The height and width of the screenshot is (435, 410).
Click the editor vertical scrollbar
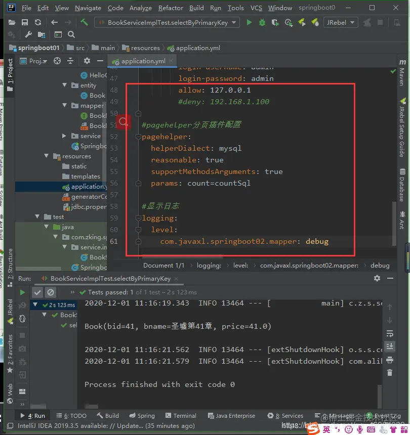click(394, 224)
